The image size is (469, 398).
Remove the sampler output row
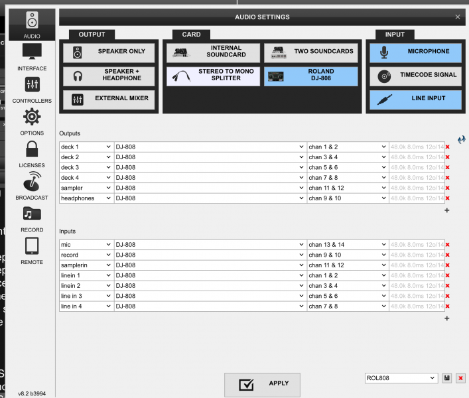click(x=448, y=188)
